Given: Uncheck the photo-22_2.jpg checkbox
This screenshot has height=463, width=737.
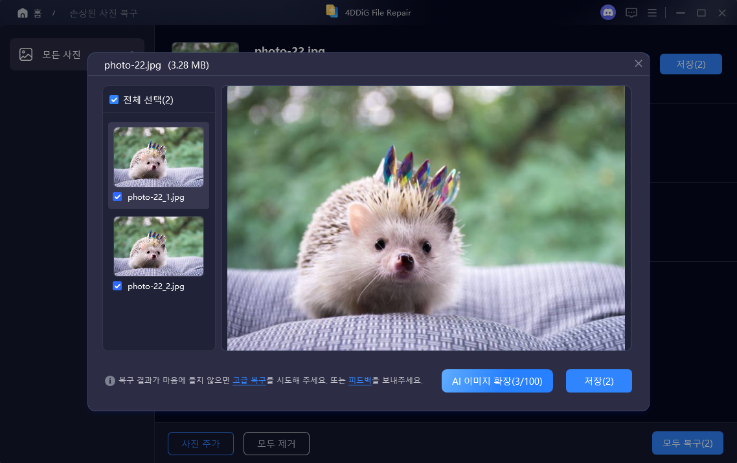Looking at the screenshot, I should tap(117, 286).
